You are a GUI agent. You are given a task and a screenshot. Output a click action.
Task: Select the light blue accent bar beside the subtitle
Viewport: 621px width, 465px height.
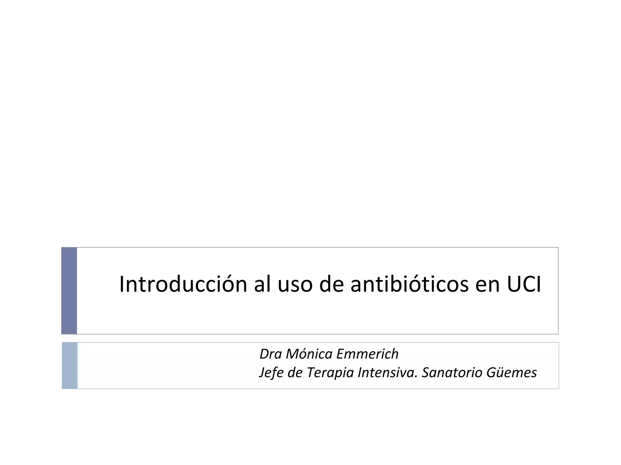pos(70,365)
